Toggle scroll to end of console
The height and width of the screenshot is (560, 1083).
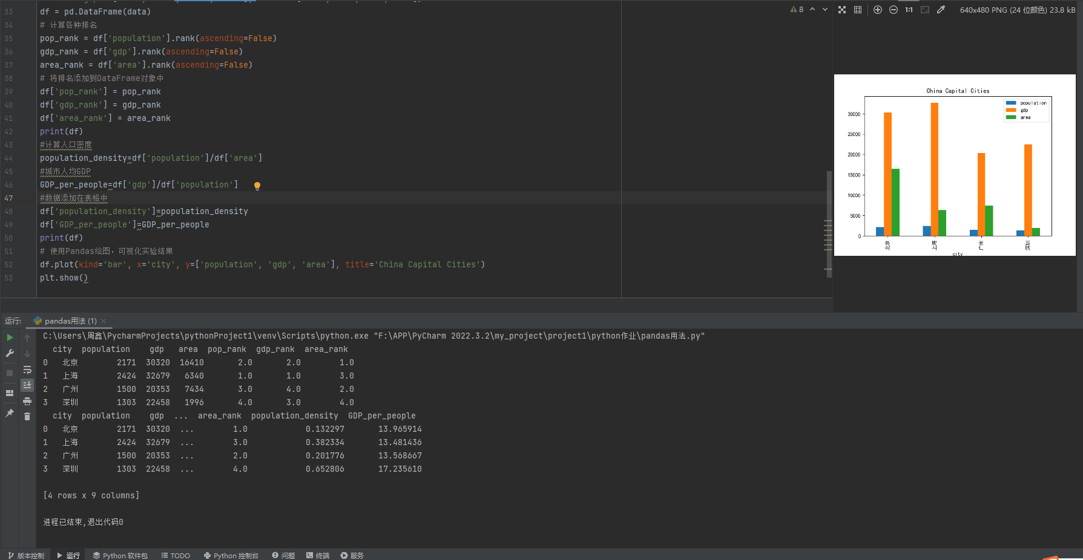pyautogui.click(x=27, y=385)
